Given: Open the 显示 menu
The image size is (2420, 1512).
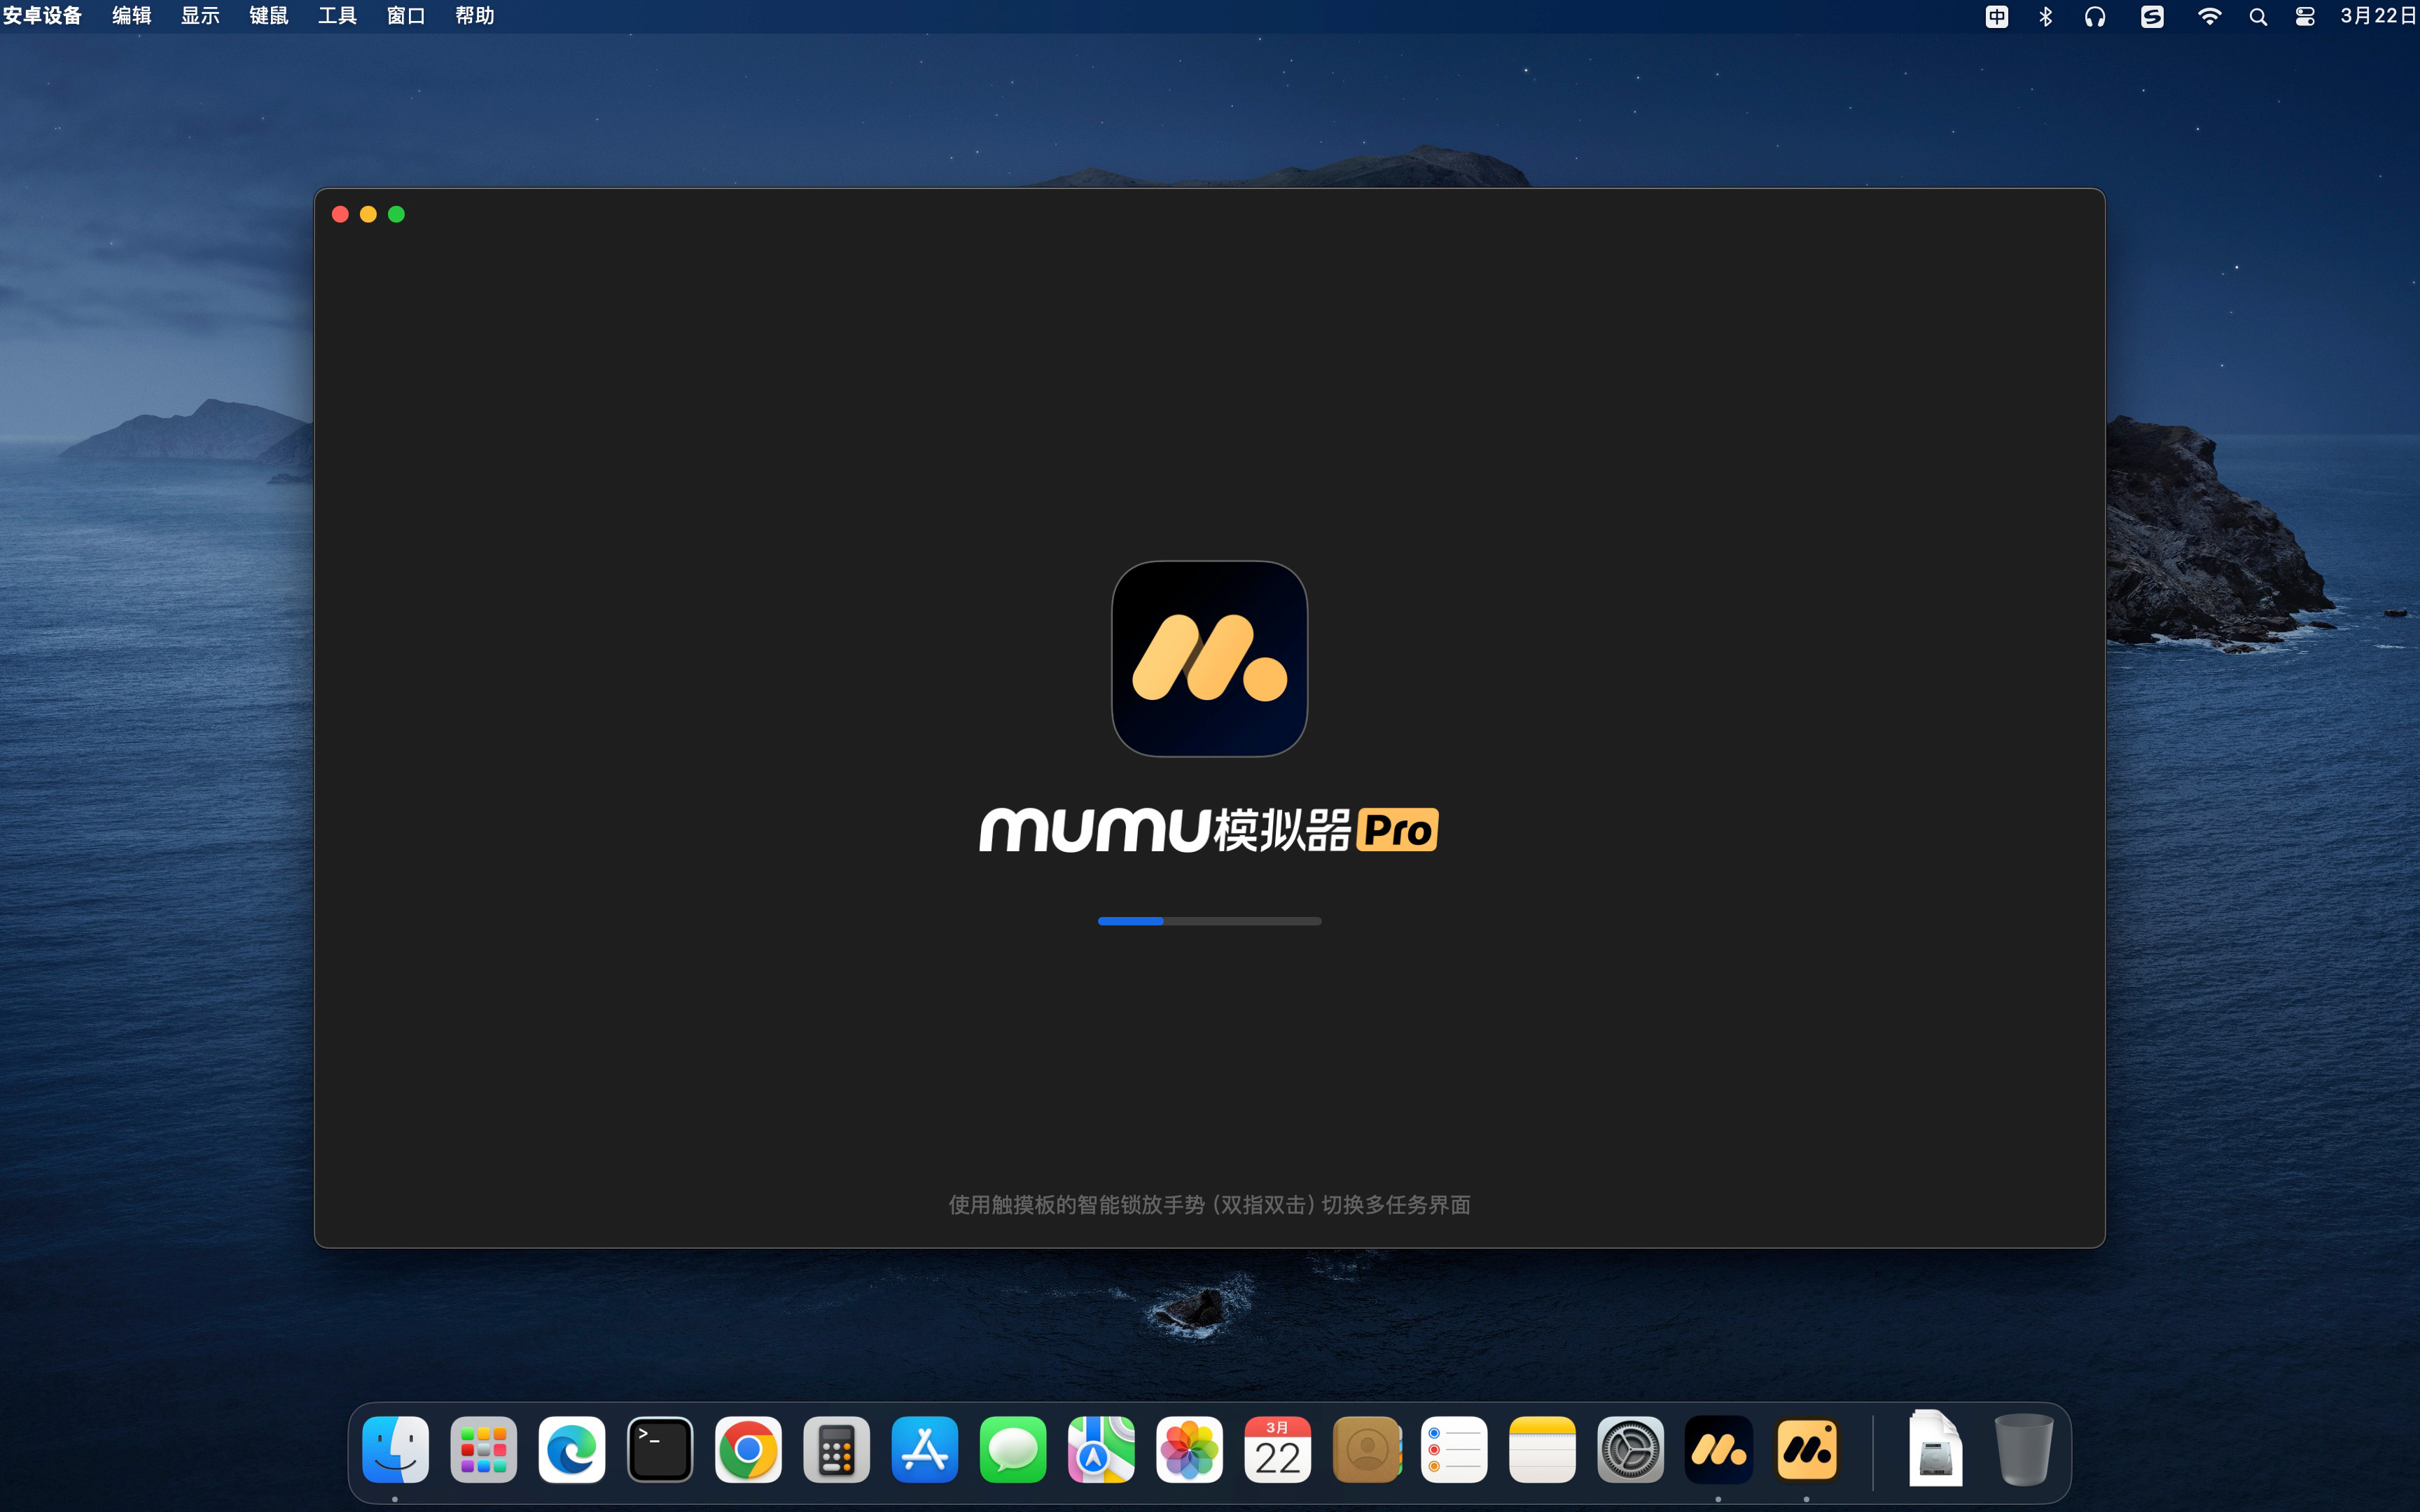Looking at the screenshot, I should 200,16.
